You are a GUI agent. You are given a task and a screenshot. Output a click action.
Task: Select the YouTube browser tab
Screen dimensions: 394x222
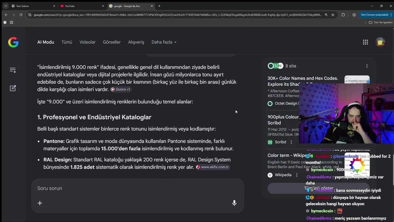(x=80, y=6)
